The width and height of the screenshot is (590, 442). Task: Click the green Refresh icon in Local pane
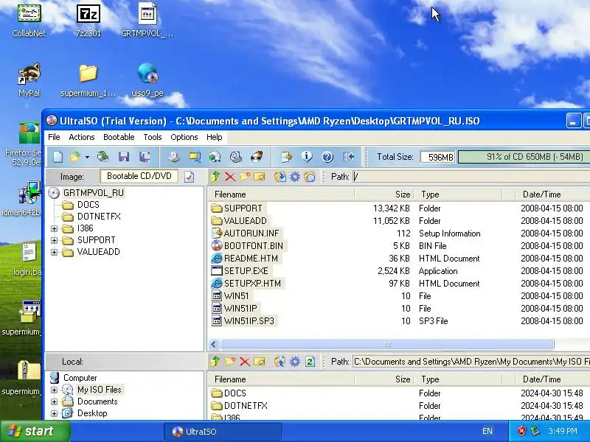[x=310, y=362]
